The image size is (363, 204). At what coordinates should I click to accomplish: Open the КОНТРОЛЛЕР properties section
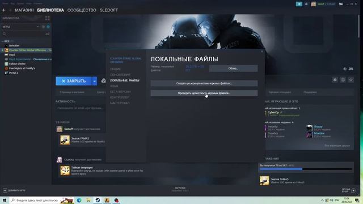tap(120, 97)
